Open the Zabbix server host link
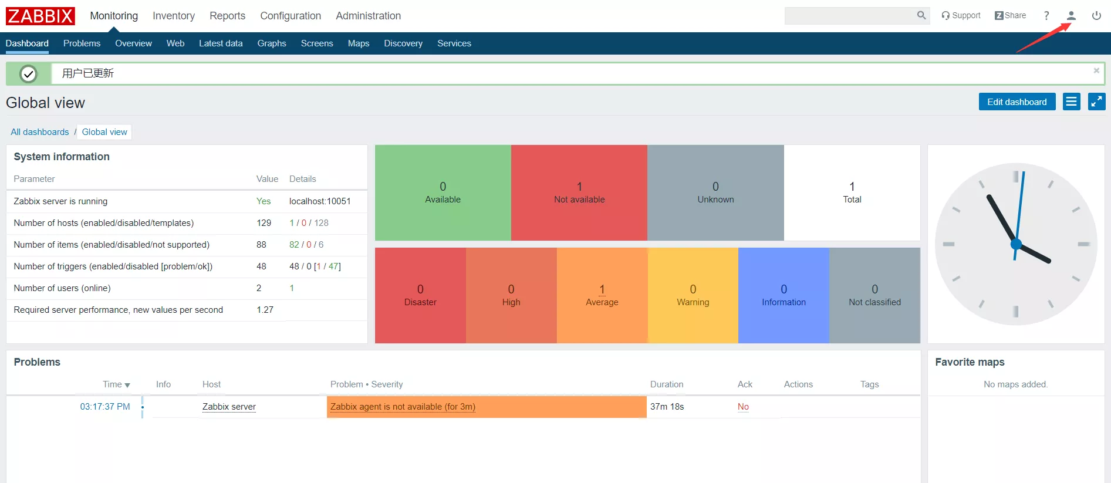This screenshot has width=1111, height=483. click(x=229, y=407)
